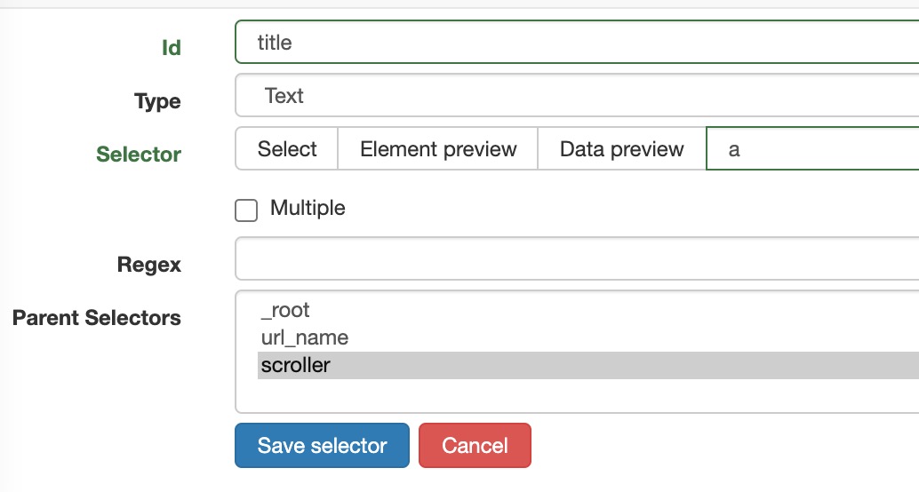Click the Type field label
This screenshot has width=919, height=492.
[157, 101]
